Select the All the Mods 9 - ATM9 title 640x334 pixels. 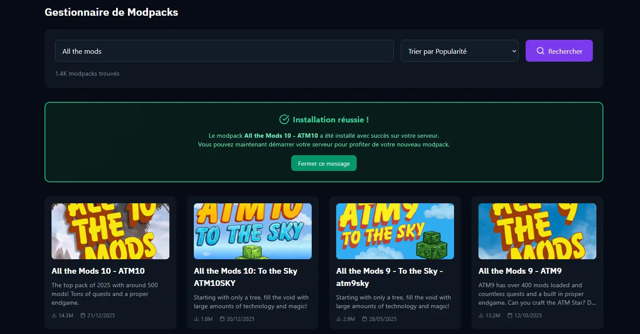tap(520, 271)
